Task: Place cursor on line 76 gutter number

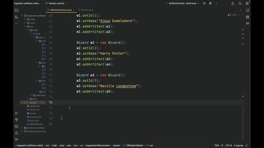Action: click(51, 102)
